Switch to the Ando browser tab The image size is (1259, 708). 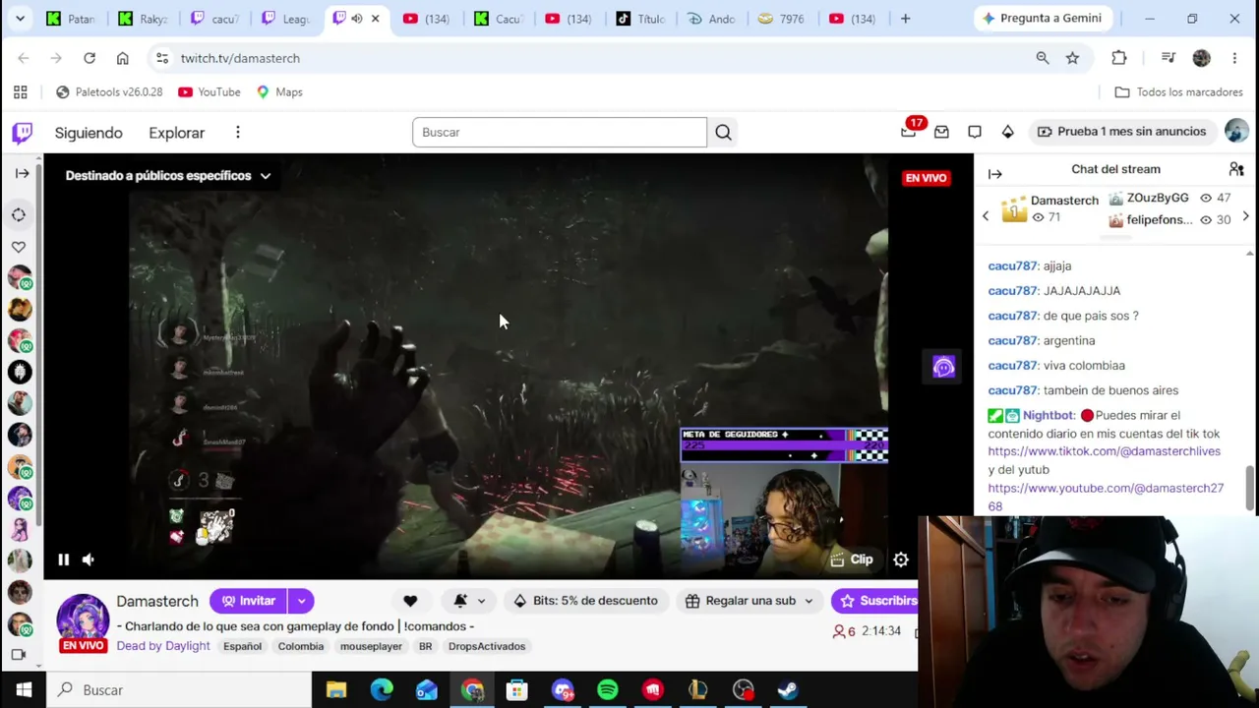(x=712, y=19)
